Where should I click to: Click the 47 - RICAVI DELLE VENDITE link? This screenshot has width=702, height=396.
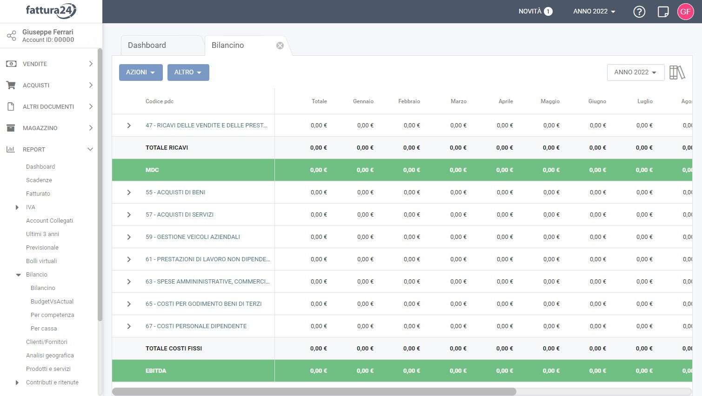click(x=207, y=125)
